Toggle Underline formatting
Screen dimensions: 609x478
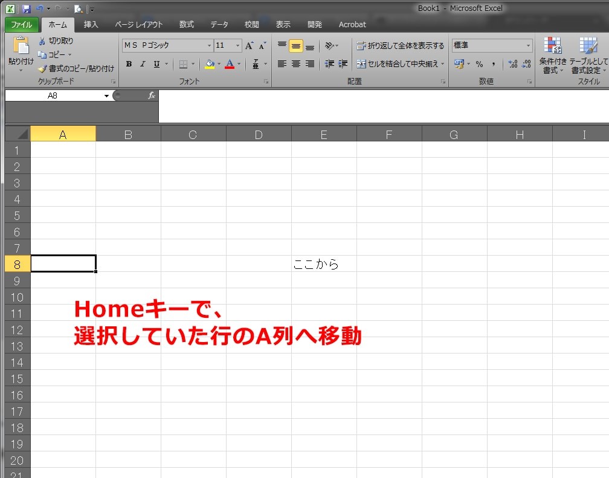point(156,63)
